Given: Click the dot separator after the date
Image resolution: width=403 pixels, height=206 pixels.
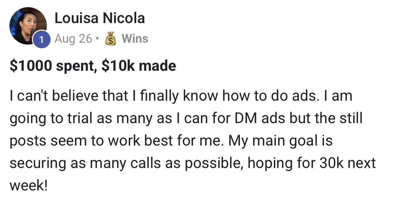Looking at the screenshot, I should tap(97, 39).
